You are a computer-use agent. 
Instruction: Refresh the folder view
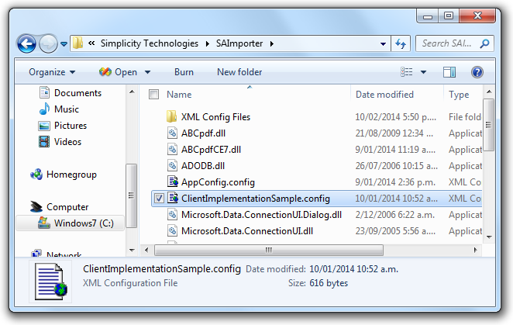click(x=401, y=43)
